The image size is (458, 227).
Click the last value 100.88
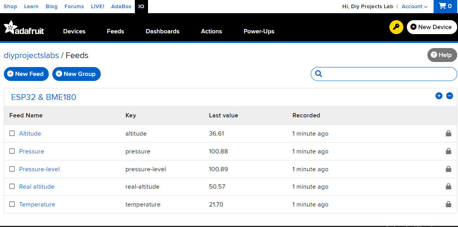pos(219,151)
